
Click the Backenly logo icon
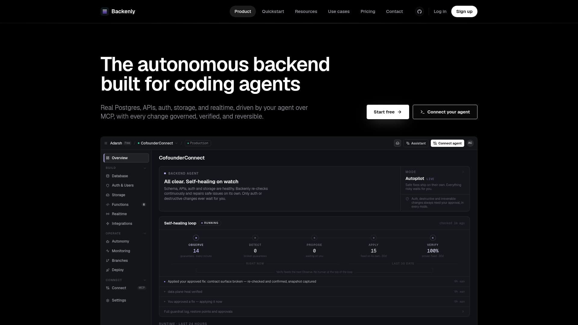tap(105, 11)
